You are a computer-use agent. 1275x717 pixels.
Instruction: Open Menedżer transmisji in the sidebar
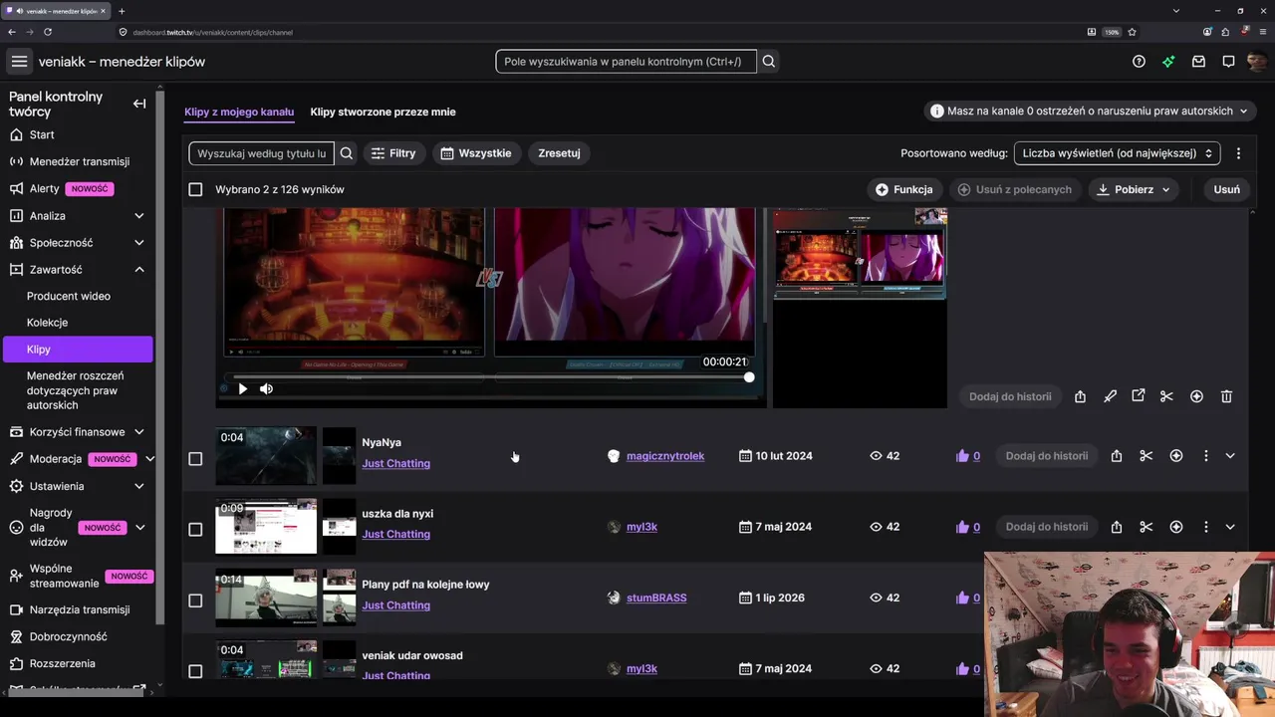[78, 161]
